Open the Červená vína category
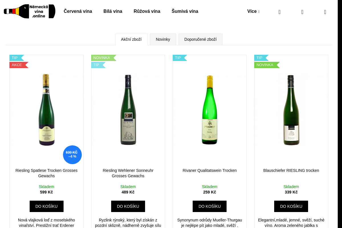This screenshot has height=228, width=342. coord(78,11)
